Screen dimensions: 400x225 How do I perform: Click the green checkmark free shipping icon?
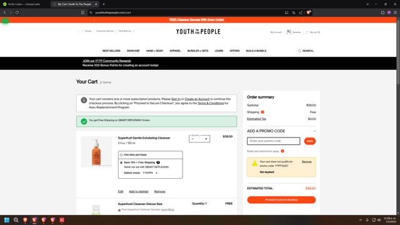point(84,121)
